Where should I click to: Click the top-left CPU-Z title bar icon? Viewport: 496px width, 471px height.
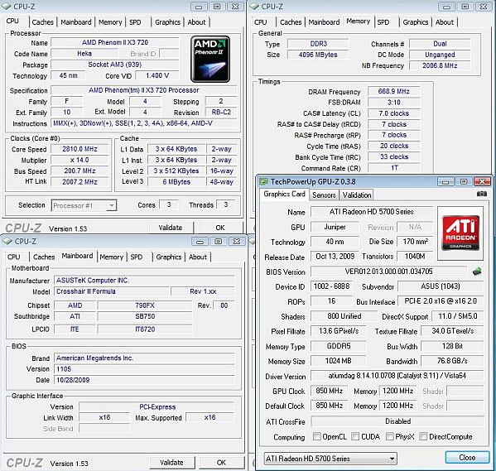(6, 7)
